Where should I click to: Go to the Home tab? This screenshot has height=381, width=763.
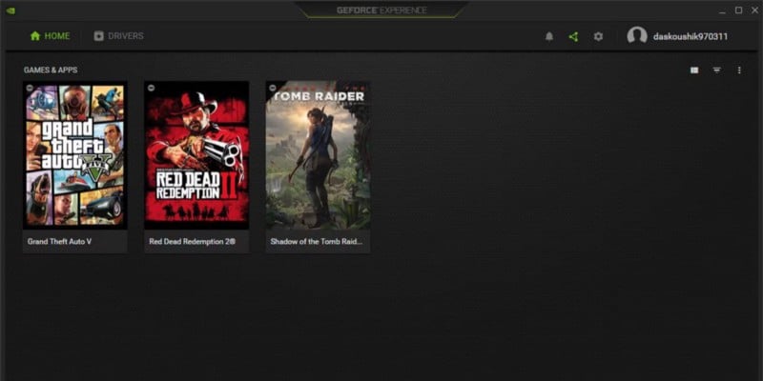(x=51, y=36)
